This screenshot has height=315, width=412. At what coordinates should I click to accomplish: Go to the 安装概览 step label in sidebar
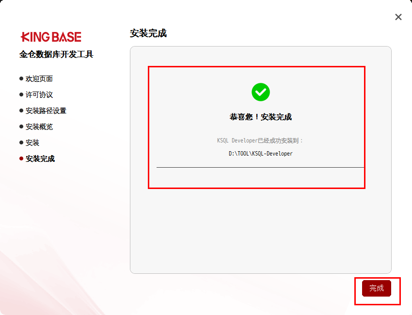39,126
